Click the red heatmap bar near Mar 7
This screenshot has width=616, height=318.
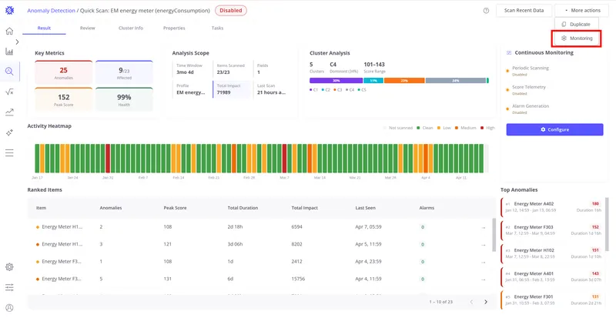tap(284, 158)
